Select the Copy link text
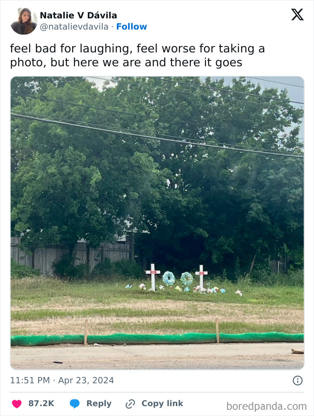 coord(162,403)
